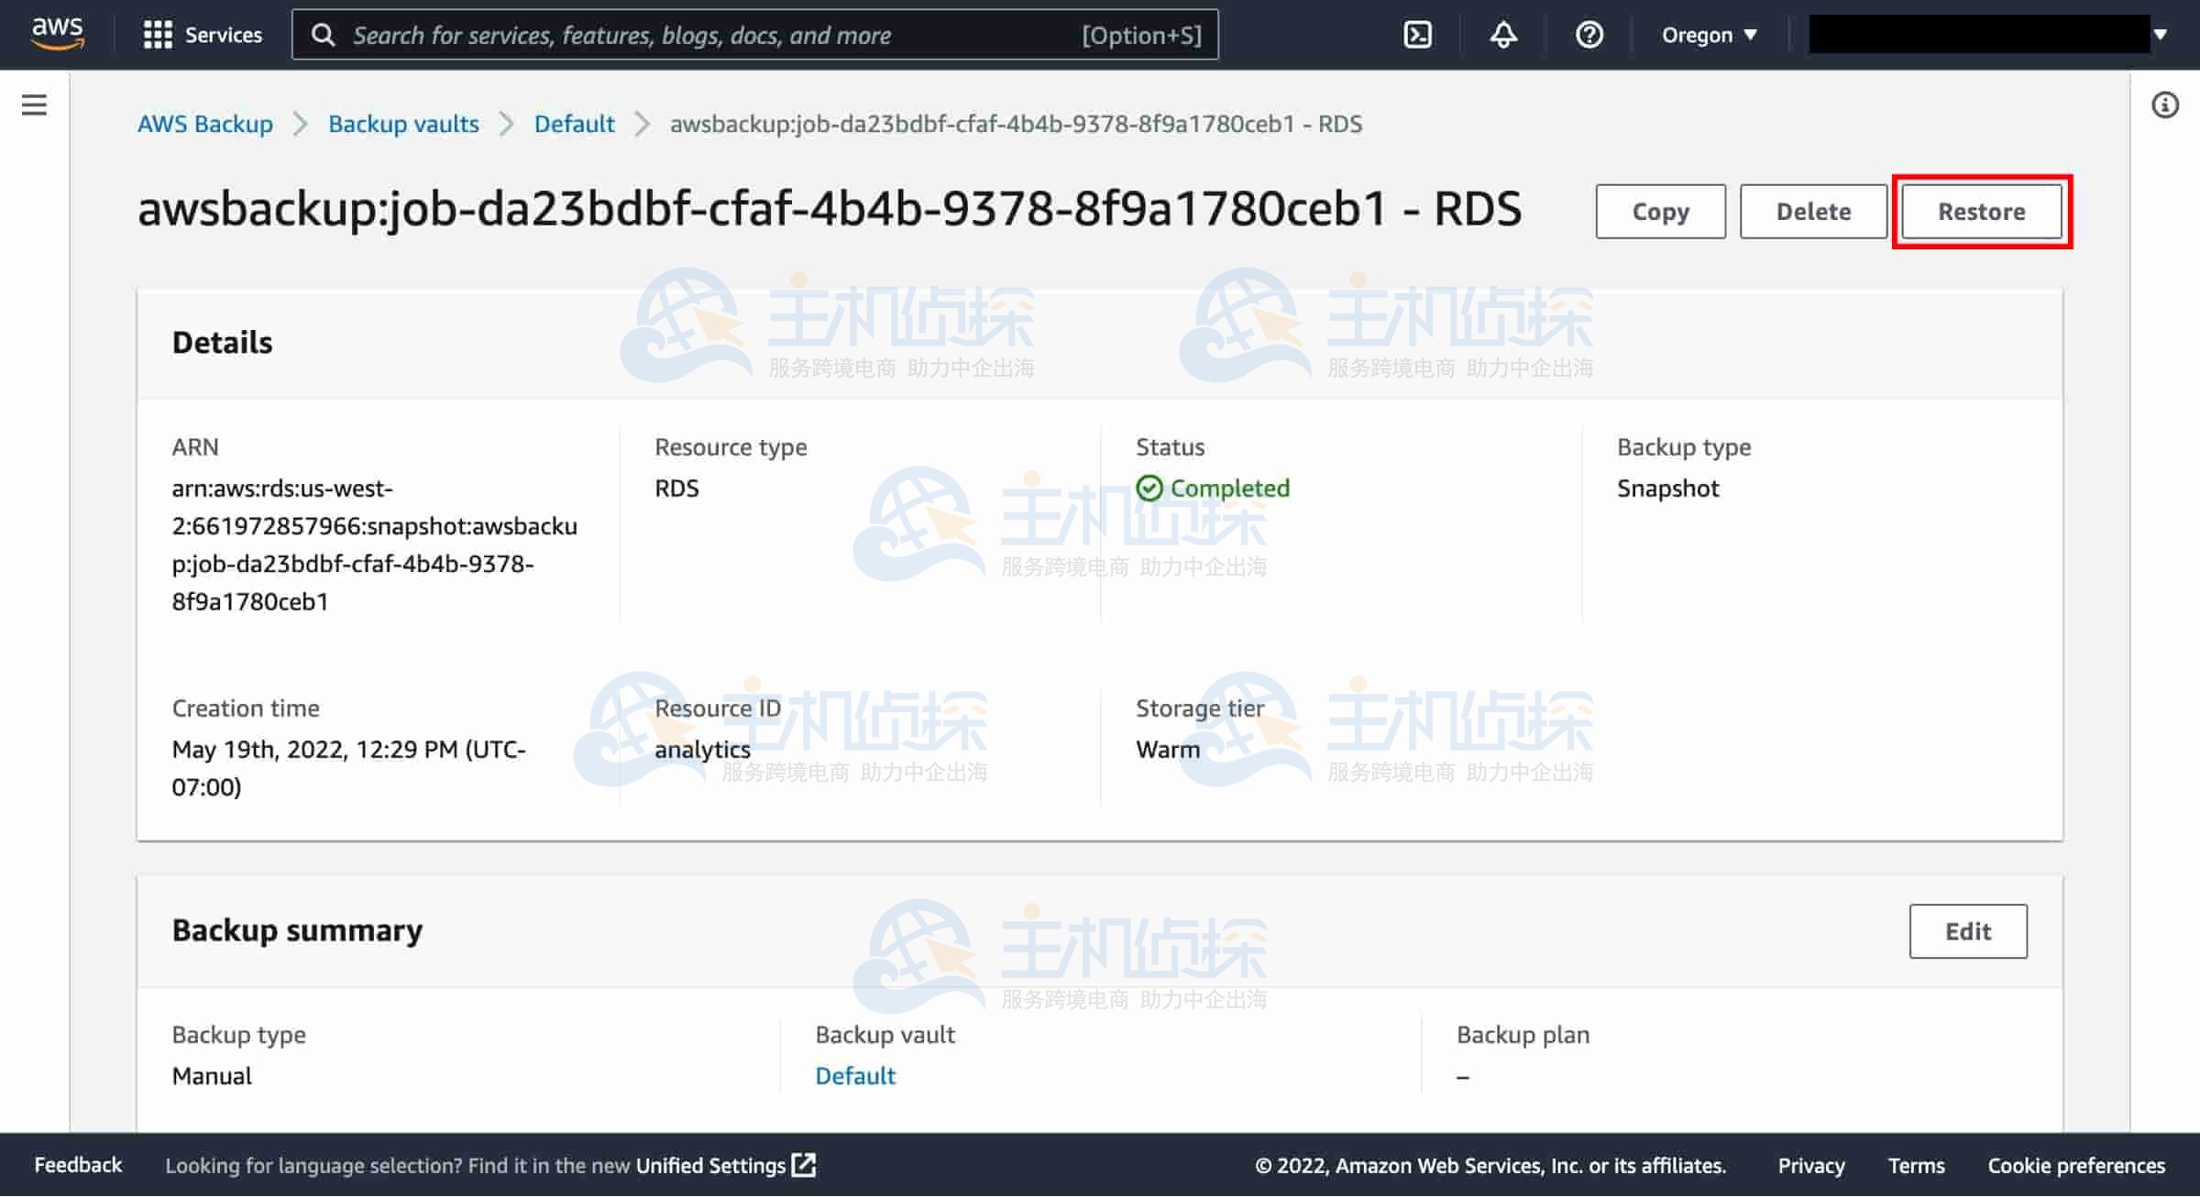Open the hamburger navigation menu
Viewport: 2200px width, 1197px height.
pyautogui.click(x=33, y=104)
